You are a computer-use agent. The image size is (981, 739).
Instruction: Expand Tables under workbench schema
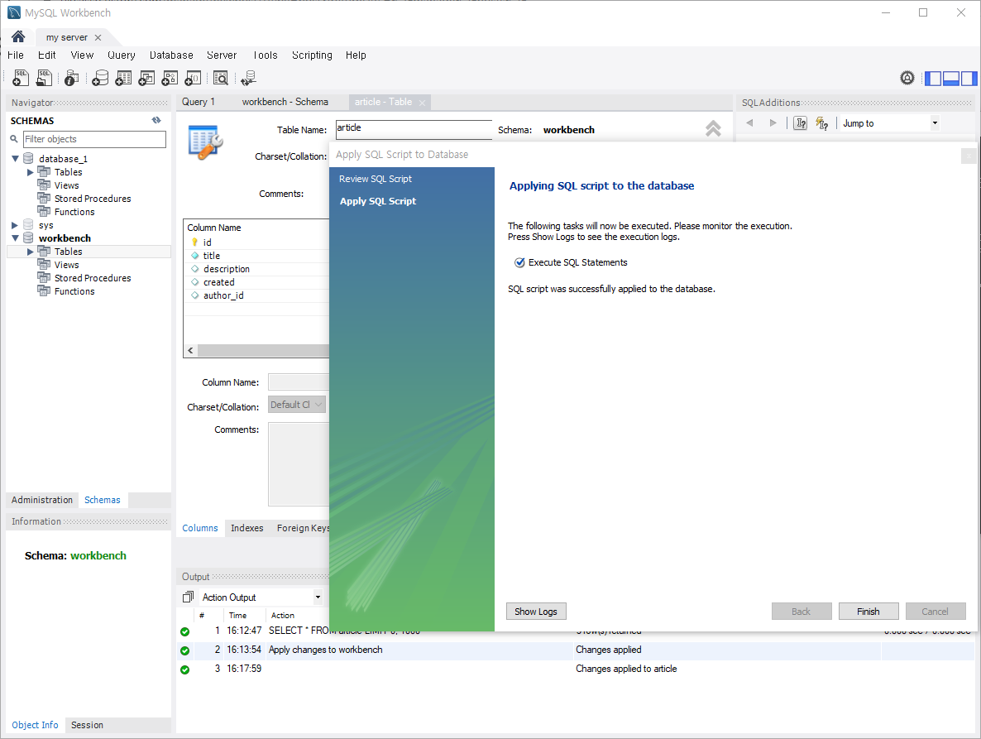30,252
